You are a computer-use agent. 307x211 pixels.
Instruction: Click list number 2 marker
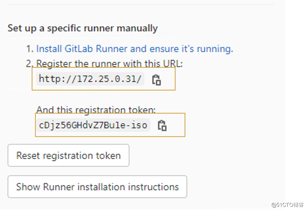point(30,64)
